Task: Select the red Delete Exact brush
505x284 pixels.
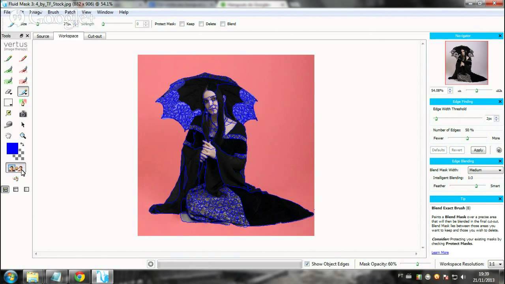Action: click(x=23, y=58)
